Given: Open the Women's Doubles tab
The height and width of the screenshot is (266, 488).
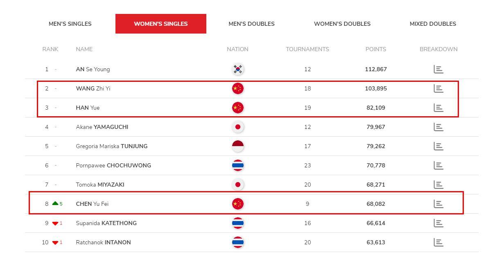Looking at the screenshot, I should point(342,24).
